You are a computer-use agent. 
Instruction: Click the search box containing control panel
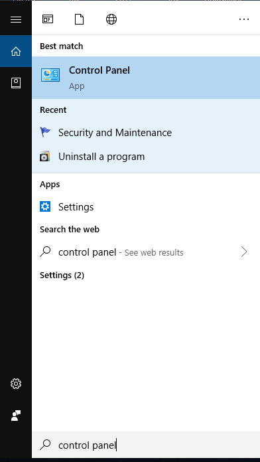tap(146, 445)
